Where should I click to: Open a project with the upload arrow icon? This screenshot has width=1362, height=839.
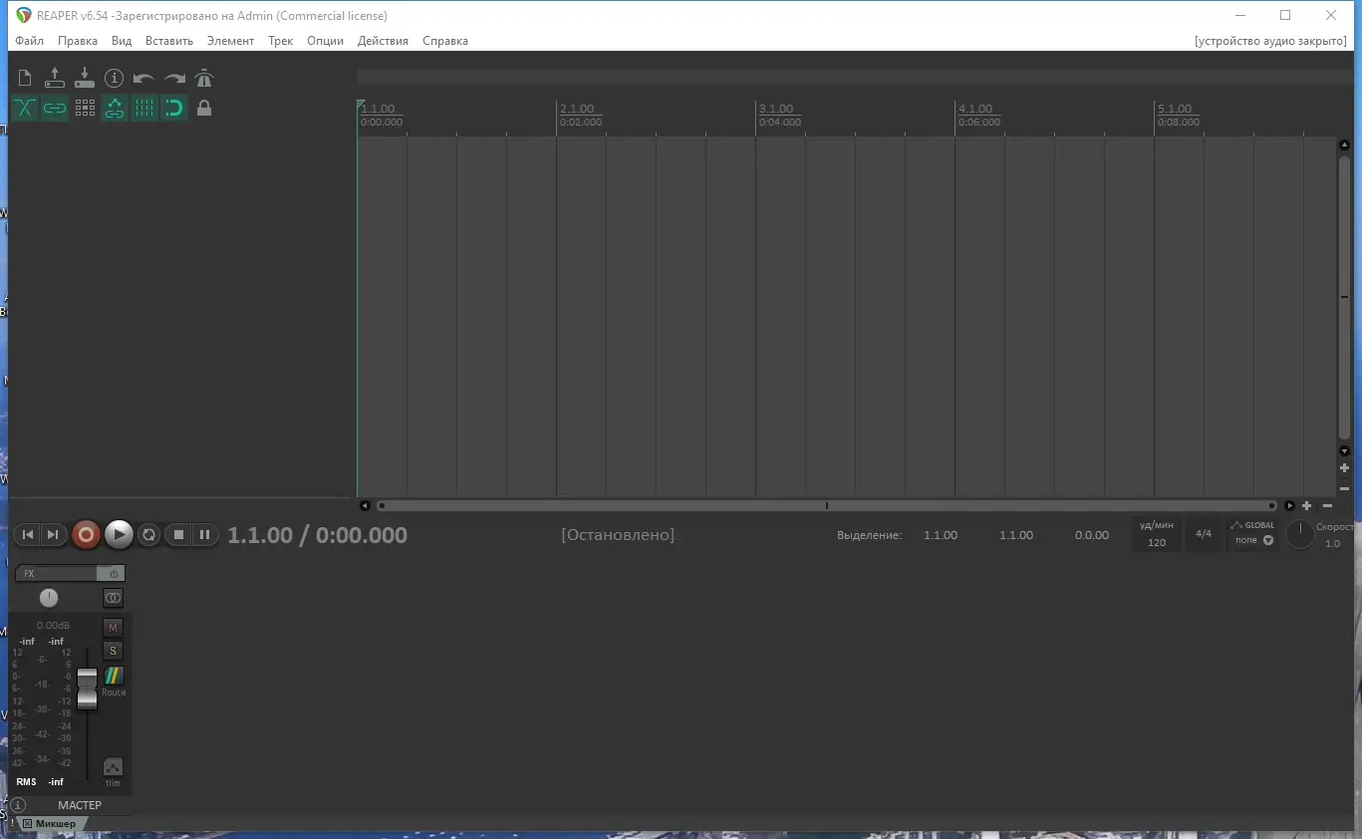point(55,79)
